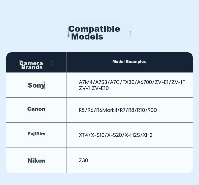Click the word Brands in header
The height and width of the screenshot is (185, 199).
[32, 67]
